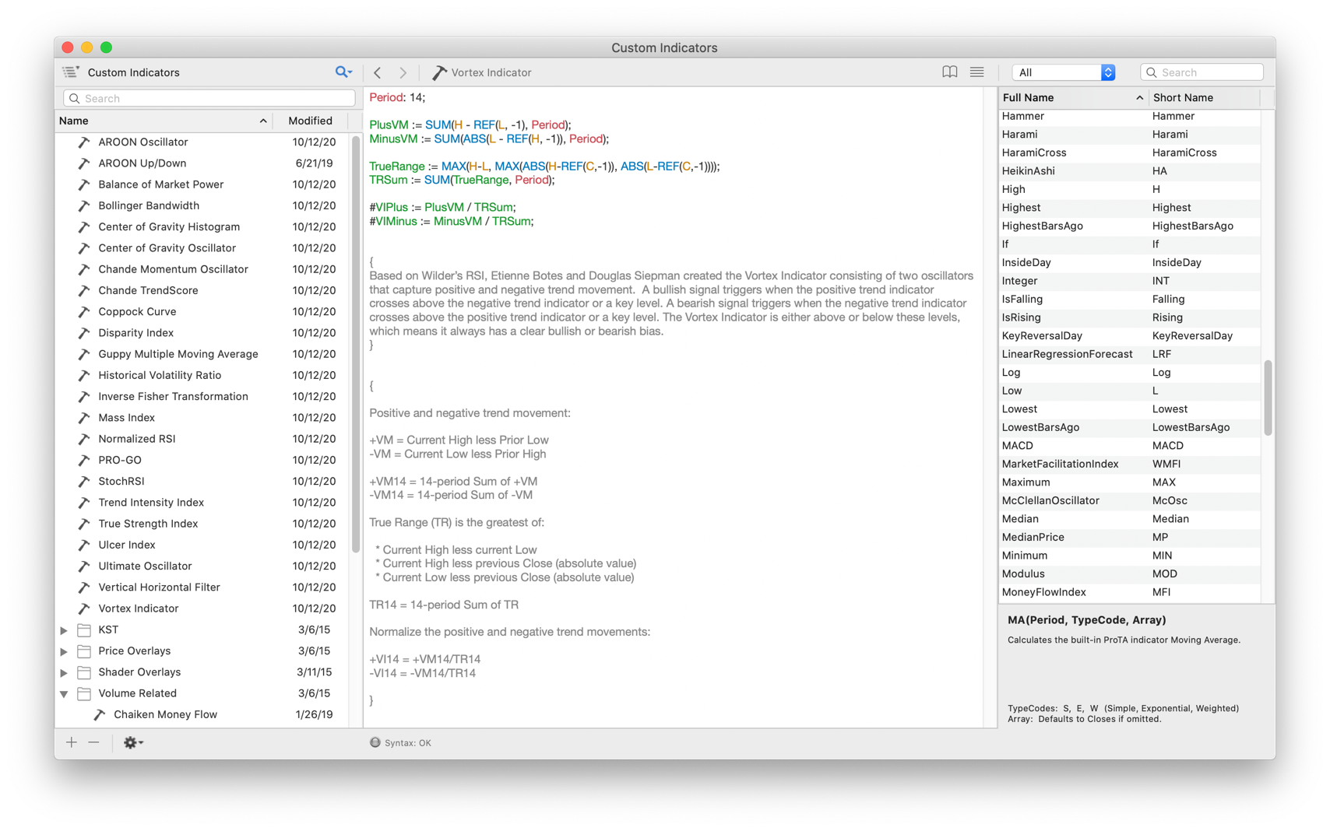This screenshot has width=1330, height=831.
Task: Remove indicator with the minus button
Action: point(93,742)
